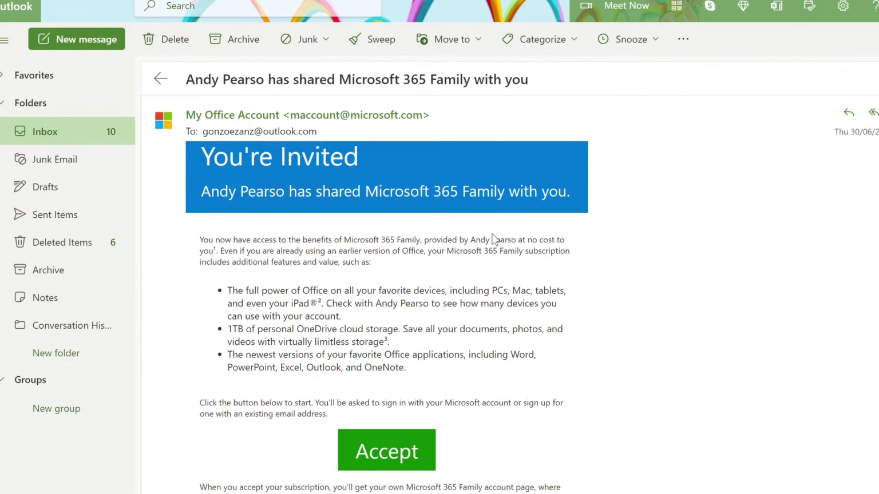The width and height of the screenshot is (879, 494).
Task: Expand the Junk dropdown arrow
Action: 326,39
